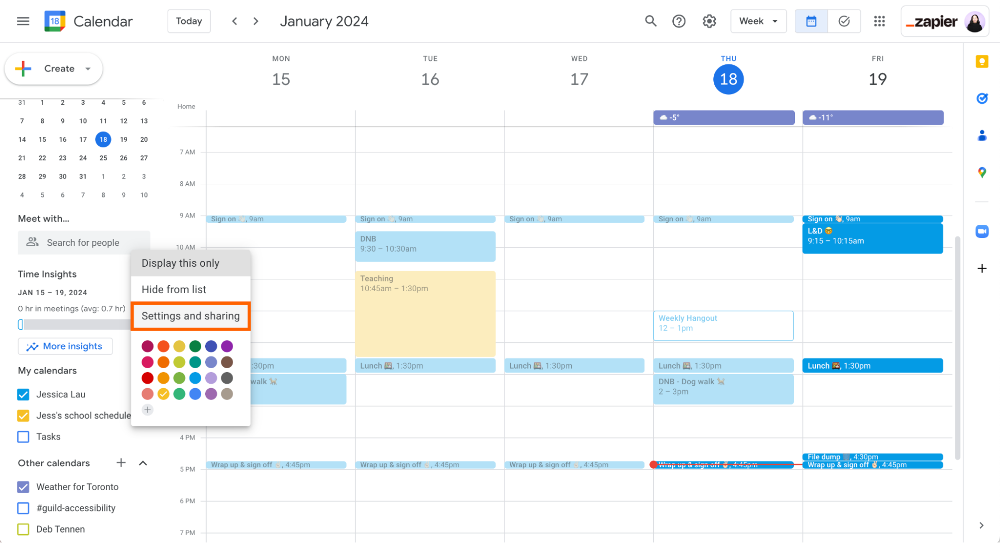The width and height of the screenshot is (1000, 543).
Task: Open the Week view dropdown
Action: (758, 21)
